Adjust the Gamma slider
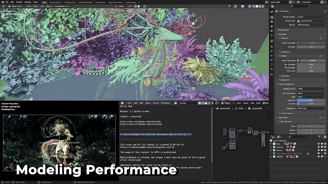 (x=311, y=104)
